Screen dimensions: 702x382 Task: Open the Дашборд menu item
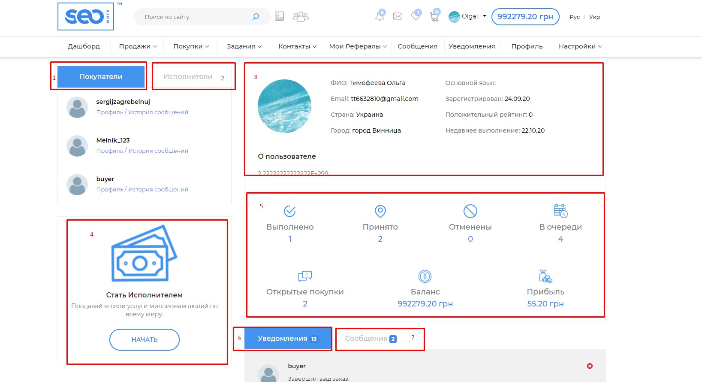click(84, 46)
